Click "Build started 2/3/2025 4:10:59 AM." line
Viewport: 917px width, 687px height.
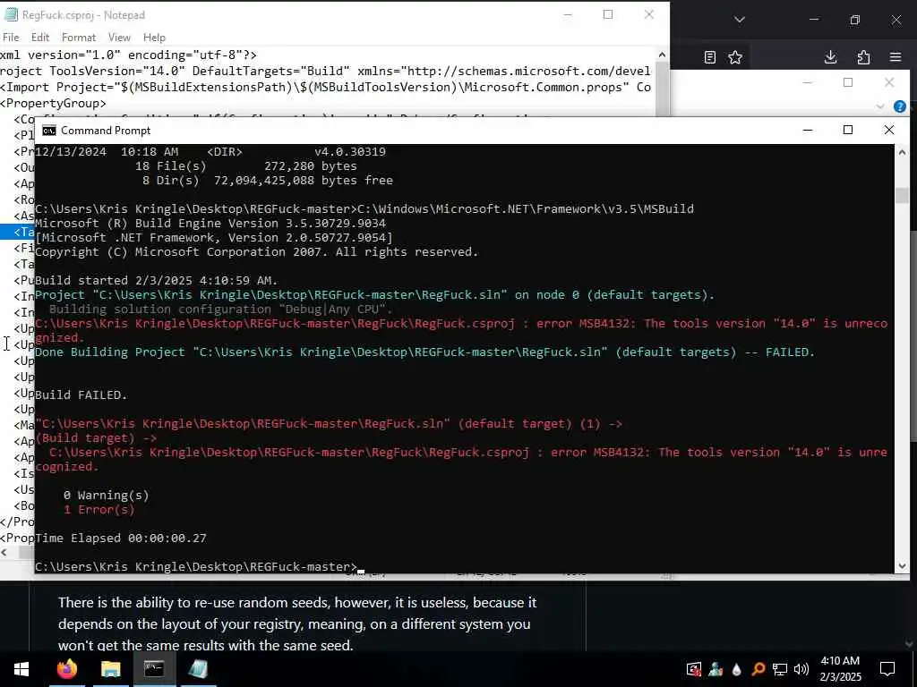pyautogui.click(x=156, y=280)
